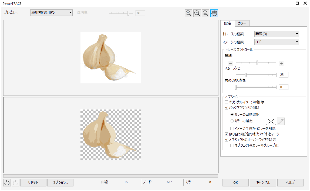Viewport: 310px width, 191px height.
Task: Decrease detail with the minus button
Action: pos(231,63)
